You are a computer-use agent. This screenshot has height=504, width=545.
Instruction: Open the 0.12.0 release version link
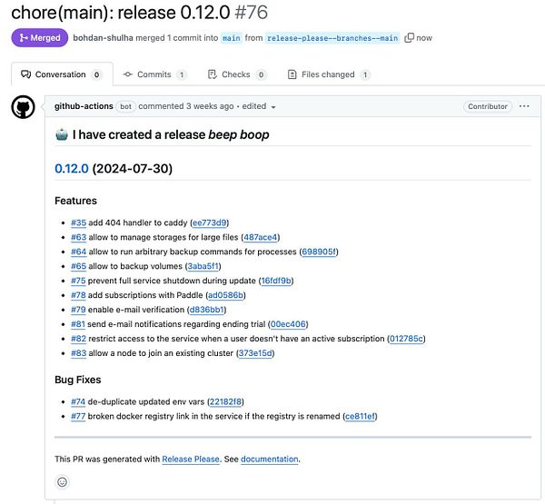(x=71, y=169)
